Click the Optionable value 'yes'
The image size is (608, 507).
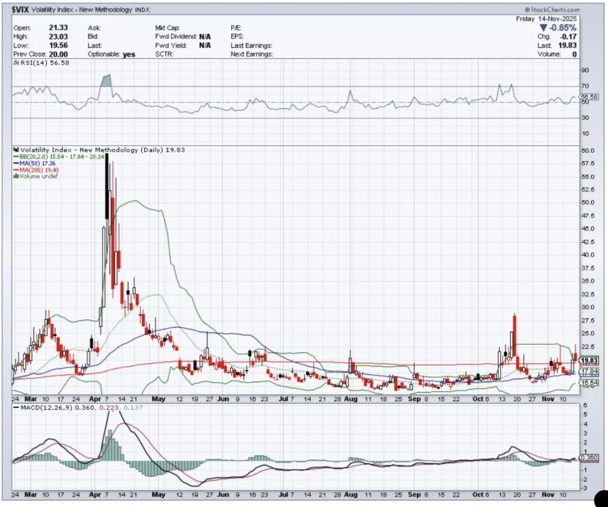129,54
